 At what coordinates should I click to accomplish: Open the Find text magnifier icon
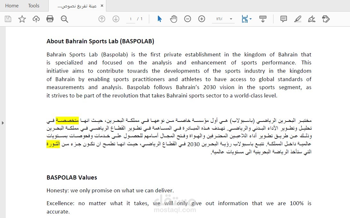[64, 19]
